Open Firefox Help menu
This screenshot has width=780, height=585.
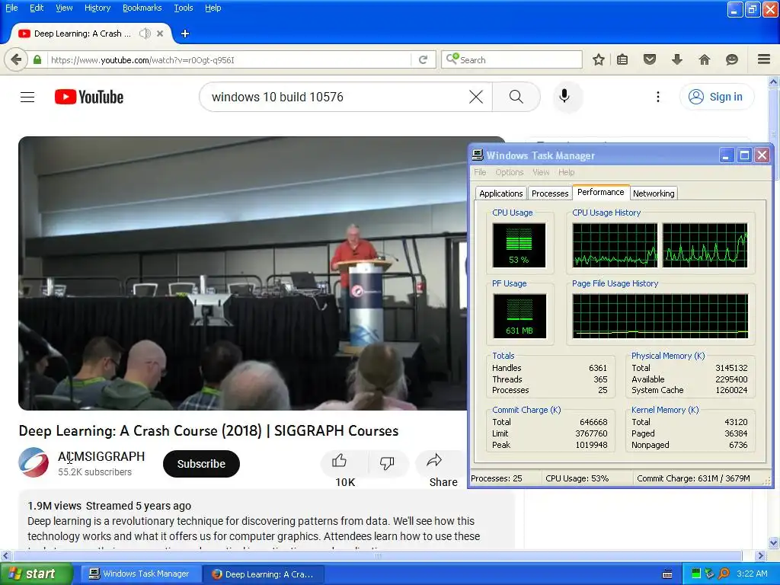[x=213, y=8]
